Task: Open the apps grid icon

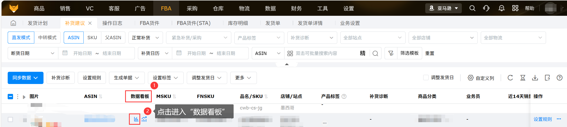Action: point(515,8)
